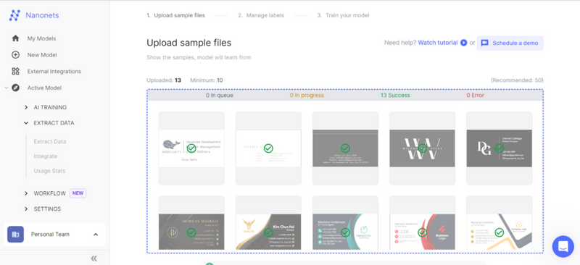Go to step 2 Manage labels
The height and width of the screenshot is (265, 580).
click(261, 15)
